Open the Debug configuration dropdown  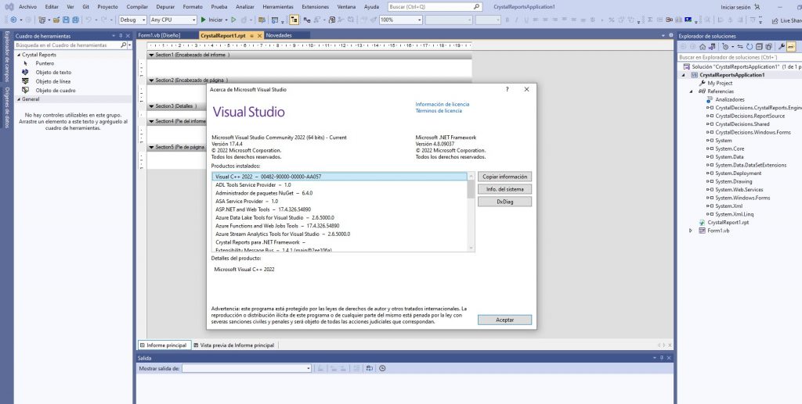(x=132, y=20)
